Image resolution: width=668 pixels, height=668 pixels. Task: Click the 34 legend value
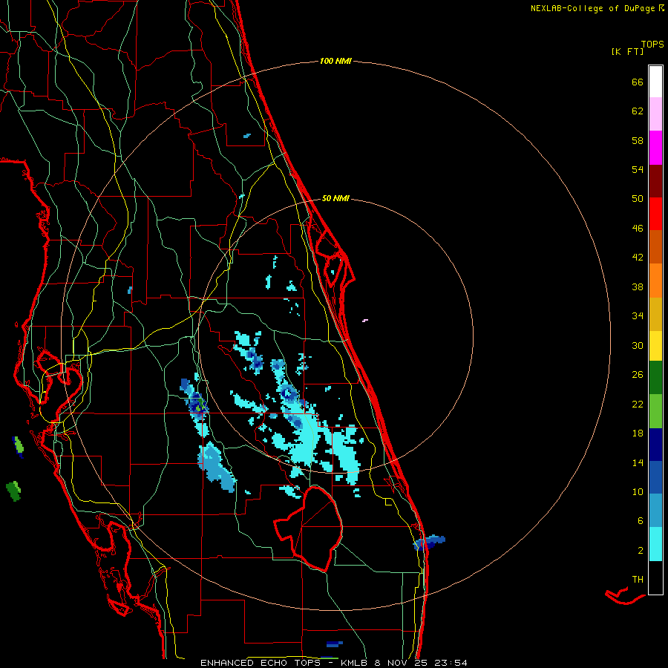click(638, 316)
